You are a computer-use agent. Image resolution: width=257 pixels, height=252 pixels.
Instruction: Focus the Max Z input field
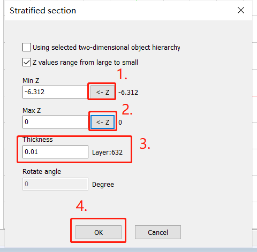[x=56, y=122]
